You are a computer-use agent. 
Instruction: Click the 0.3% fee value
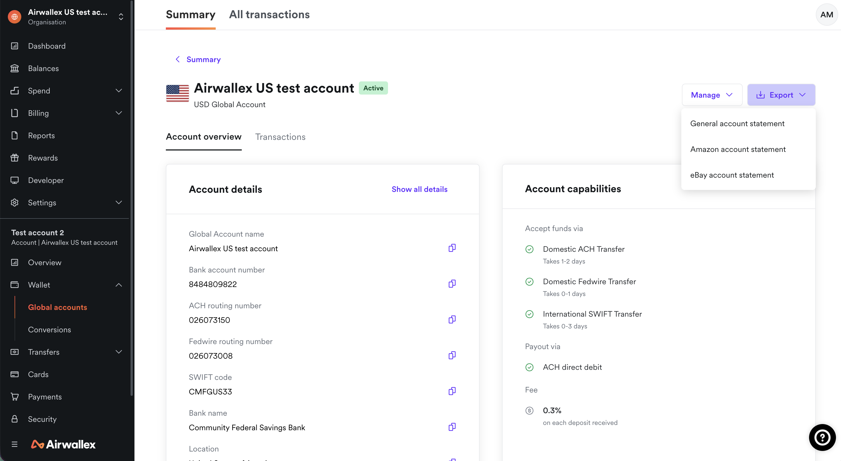point(552,410)
